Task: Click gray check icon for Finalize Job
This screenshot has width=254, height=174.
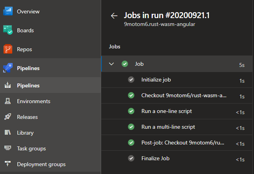Action: pos(131,158)
